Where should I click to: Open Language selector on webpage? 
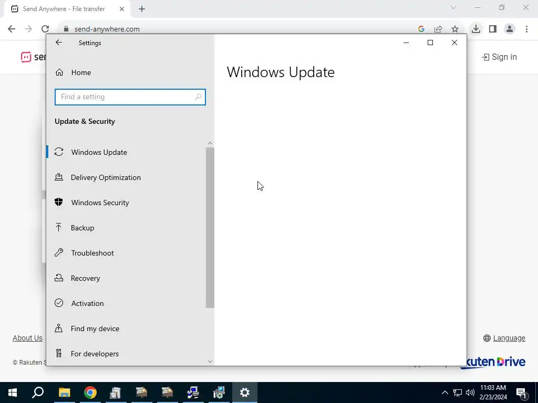point(504,338)
